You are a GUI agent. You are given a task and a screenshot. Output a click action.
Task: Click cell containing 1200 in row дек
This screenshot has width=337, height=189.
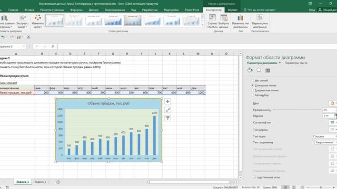point(198,92)
